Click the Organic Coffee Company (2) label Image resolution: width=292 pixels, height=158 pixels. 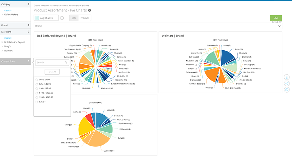pos(80,45)
